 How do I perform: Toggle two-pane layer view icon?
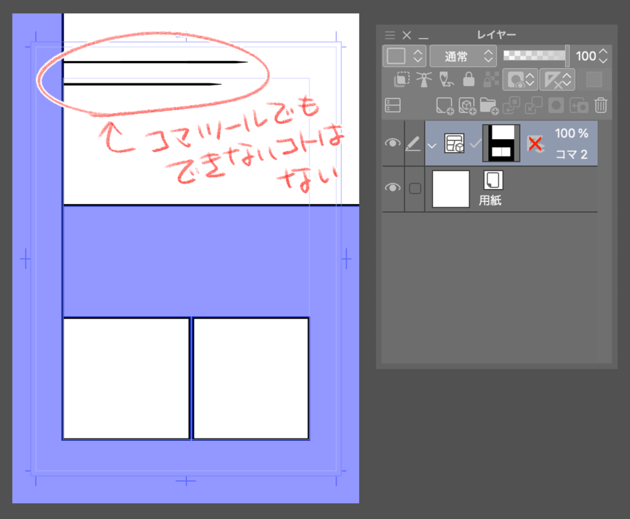[392, 105]
